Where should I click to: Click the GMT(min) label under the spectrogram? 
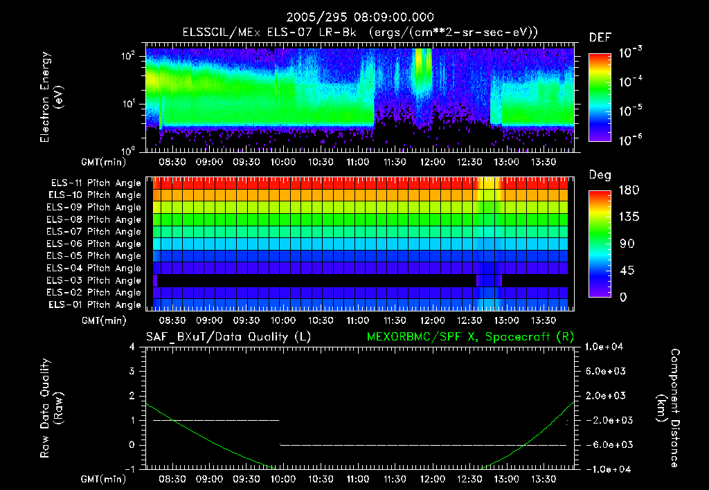click(x=103, y=162)
